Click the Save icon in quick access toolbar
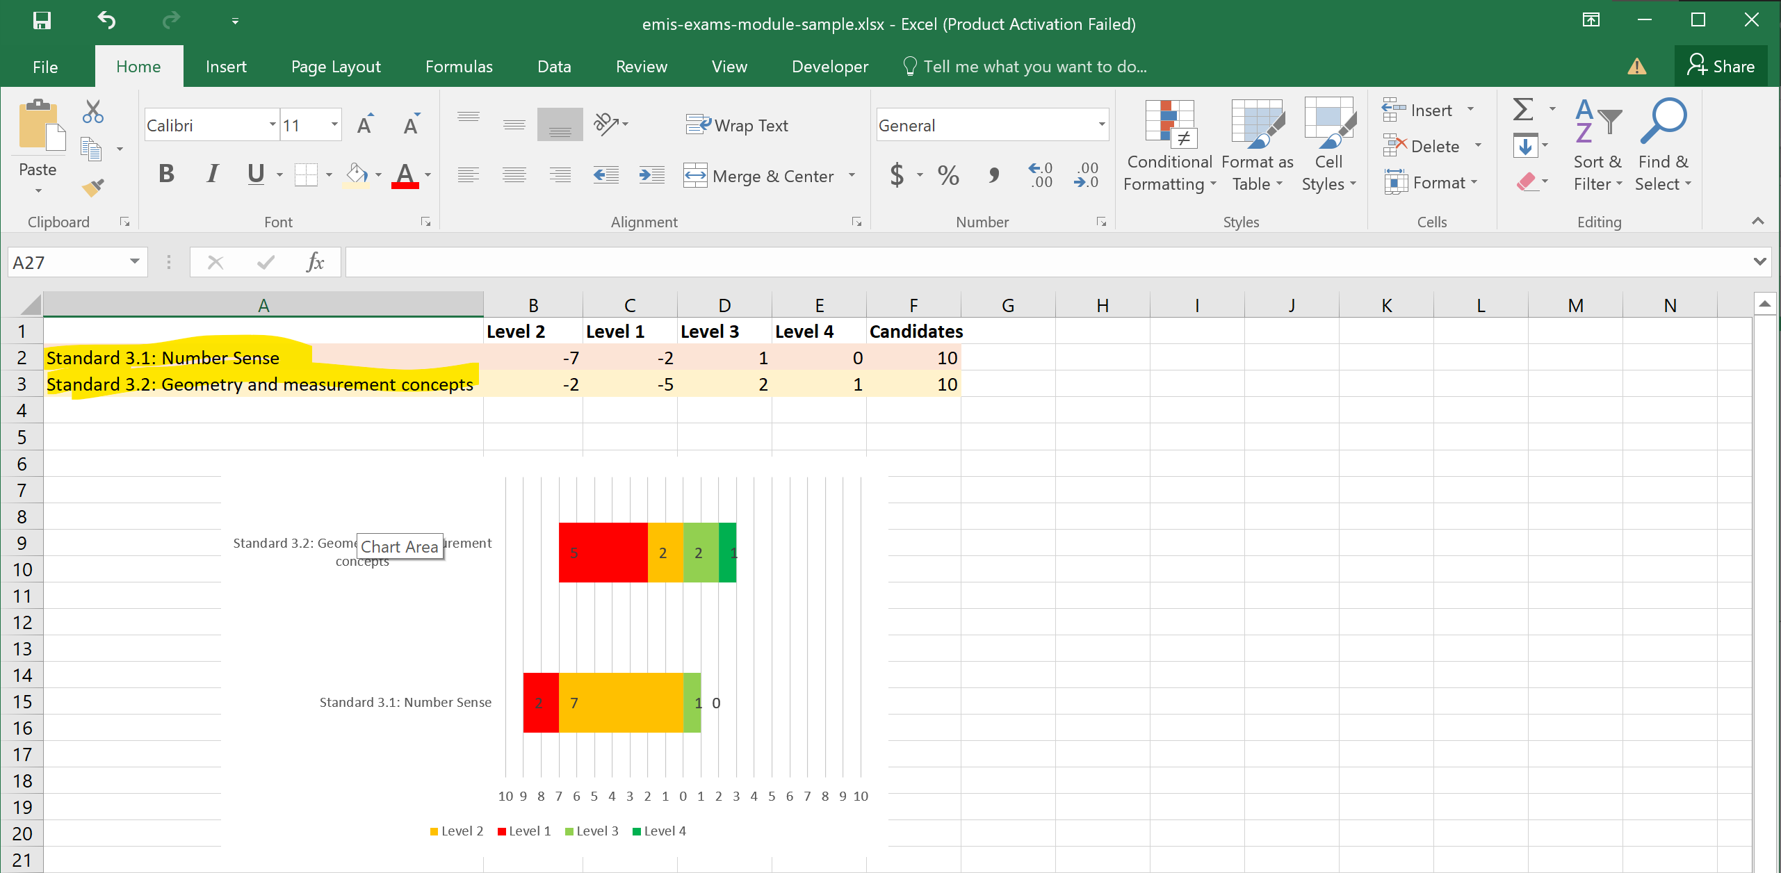 point(42,21)
